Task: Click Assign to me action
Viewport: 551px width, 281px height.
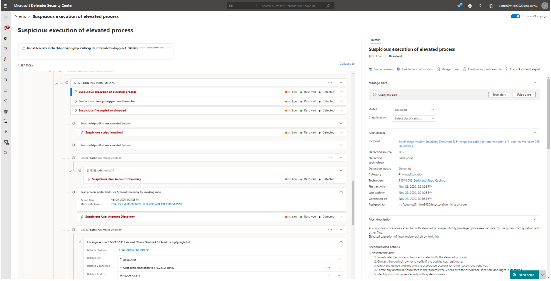Action: point(448,69)
